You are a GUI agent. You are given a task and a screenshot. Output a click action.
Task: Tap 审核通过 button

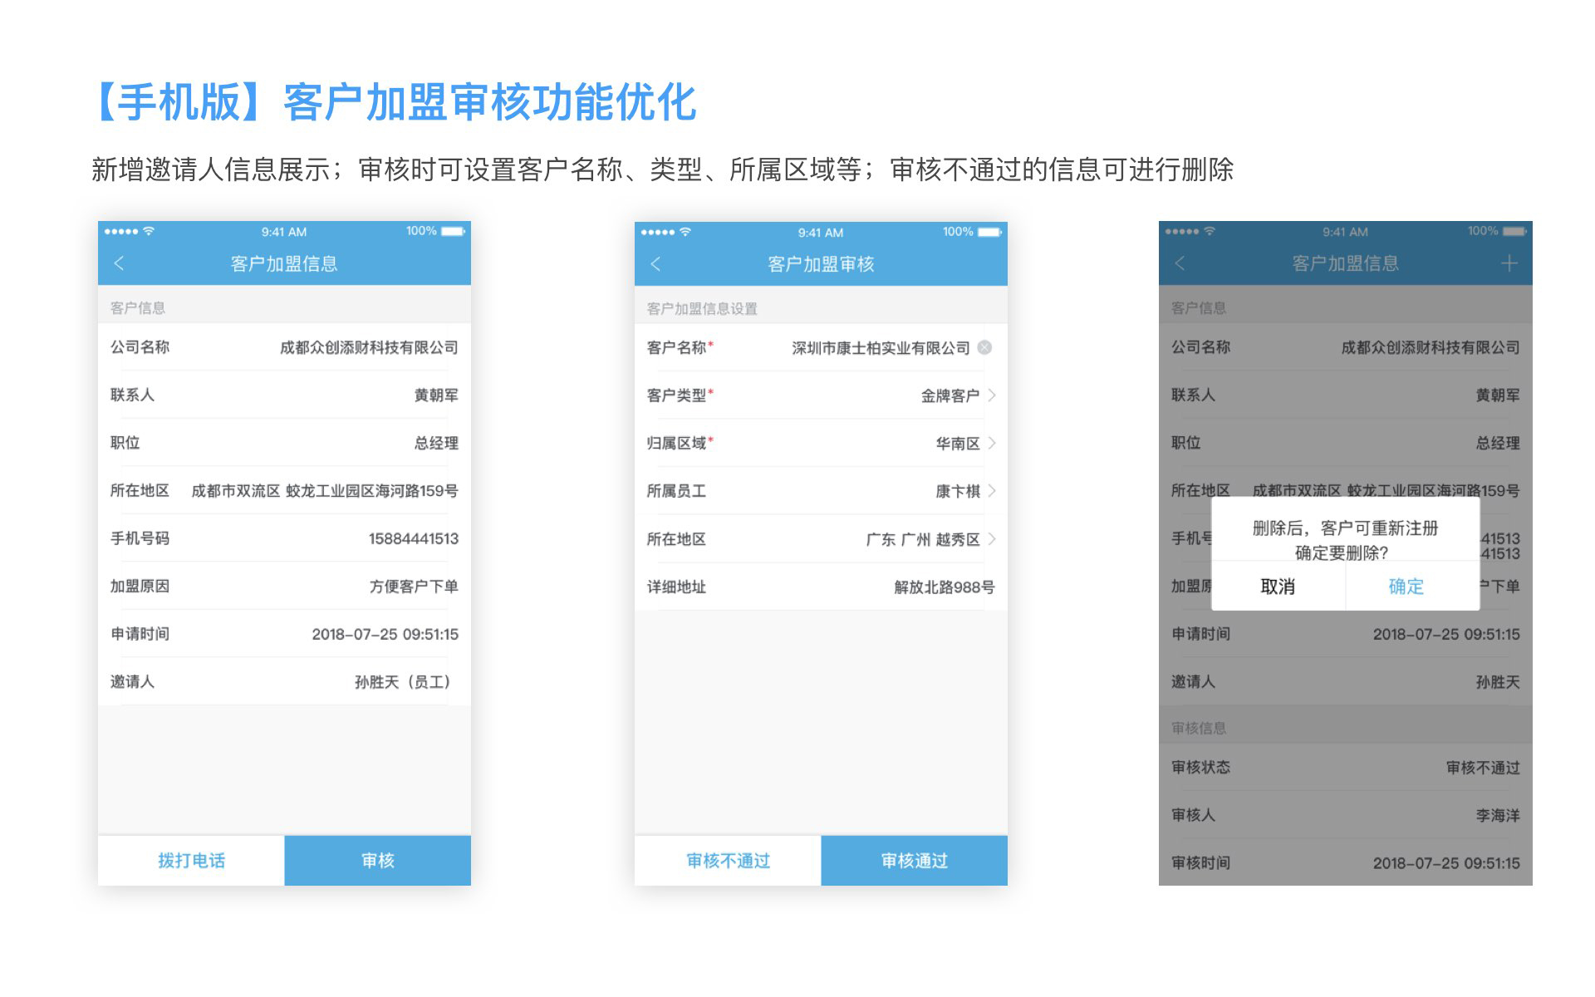[x=914, y=861]
